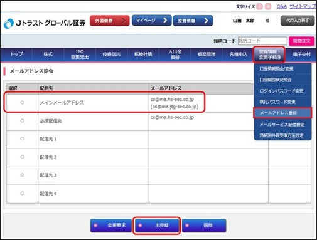
Task: Open the 外国債券 arrow button
Action: click(110, 21)
